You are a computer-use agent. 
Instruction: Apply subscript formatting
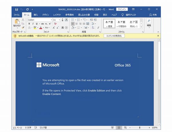46,24
